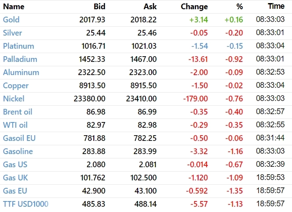Image resolution: width=292 pixels, height=212 pixels.
Task: Open the Platinum quote page
Action: (18, 46)
